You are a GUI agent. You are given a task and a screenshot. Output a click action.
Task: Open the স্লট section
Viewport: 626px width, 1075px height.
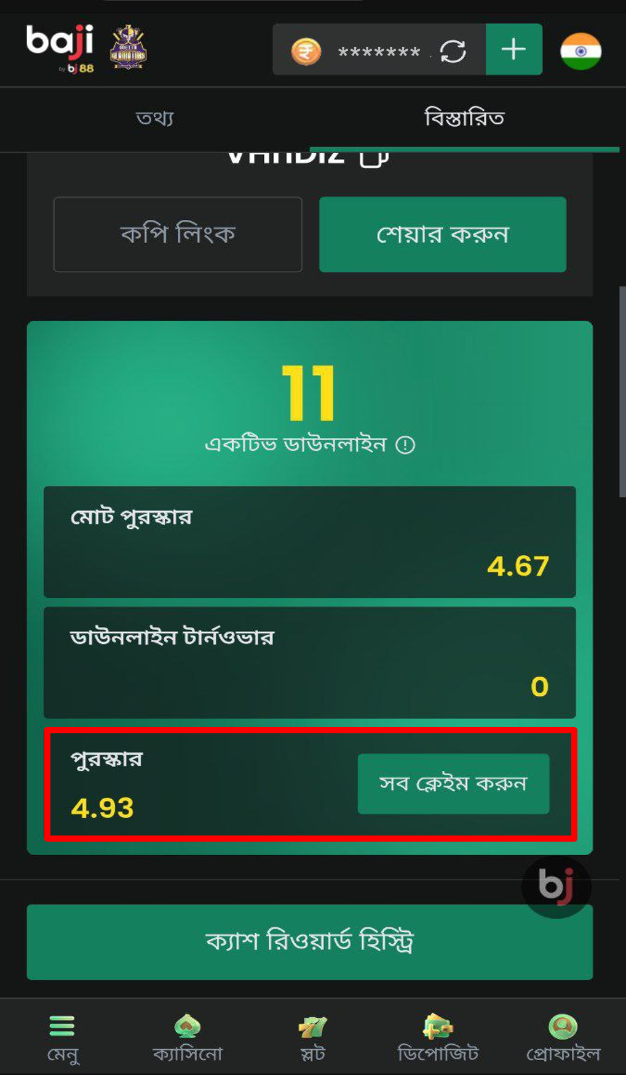click(x=312, y=1037)
